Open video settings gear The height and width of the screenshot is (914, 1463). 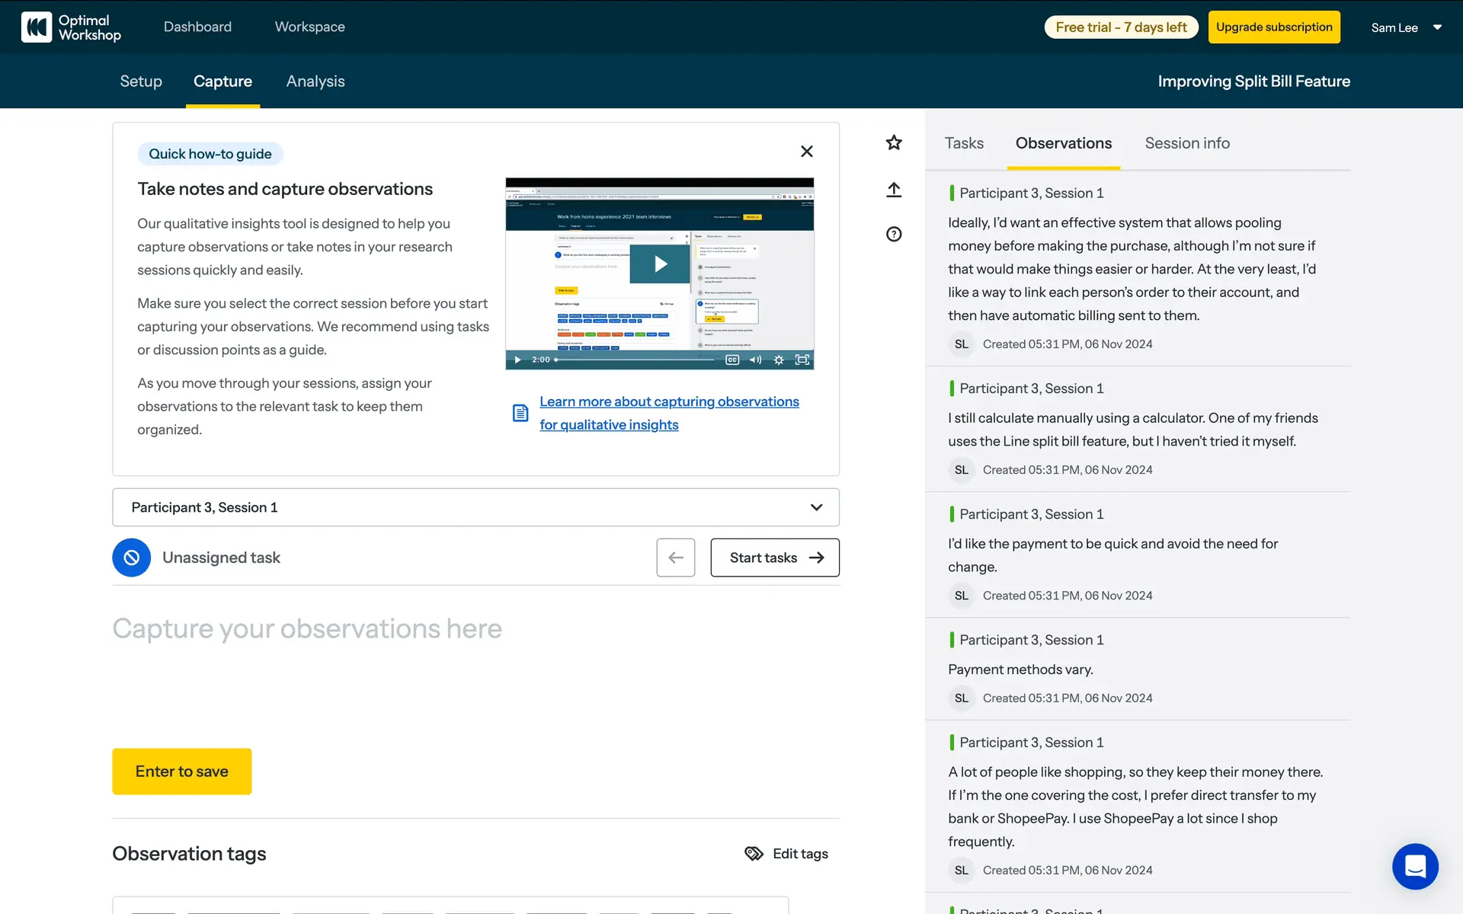coord(779,360)
